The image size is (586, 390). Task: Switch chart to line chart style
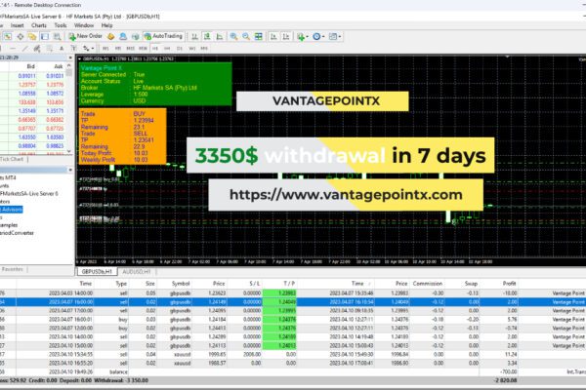tap(220, 37)
